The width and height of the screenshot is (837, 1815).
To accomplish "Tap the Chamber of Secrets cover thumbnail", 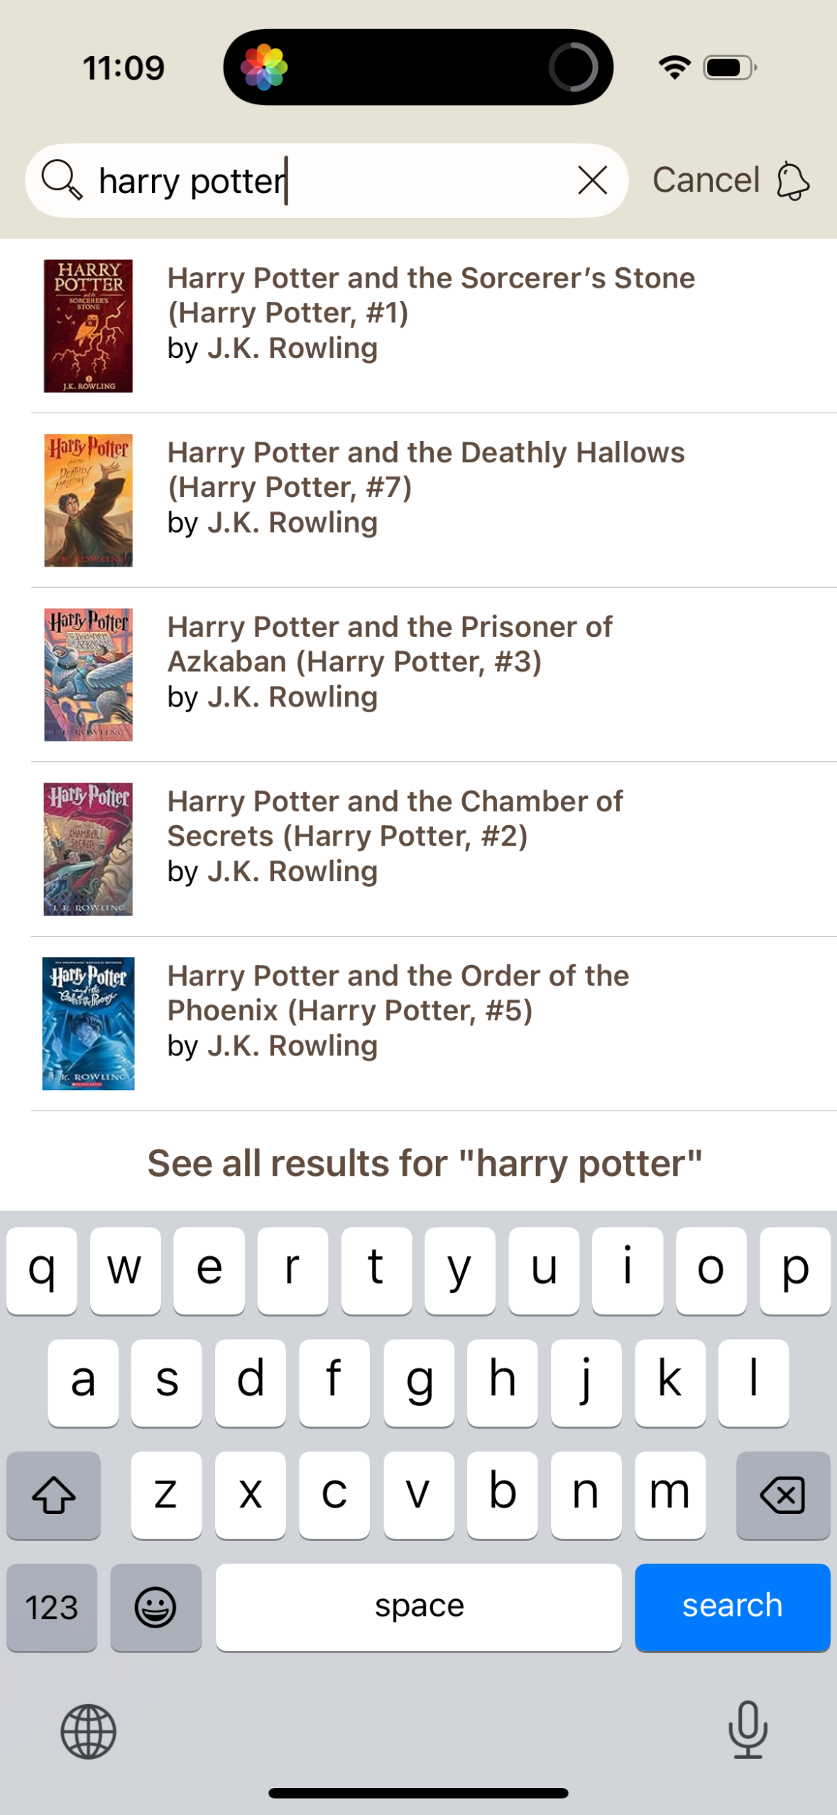I will click(x=88, y=848).
